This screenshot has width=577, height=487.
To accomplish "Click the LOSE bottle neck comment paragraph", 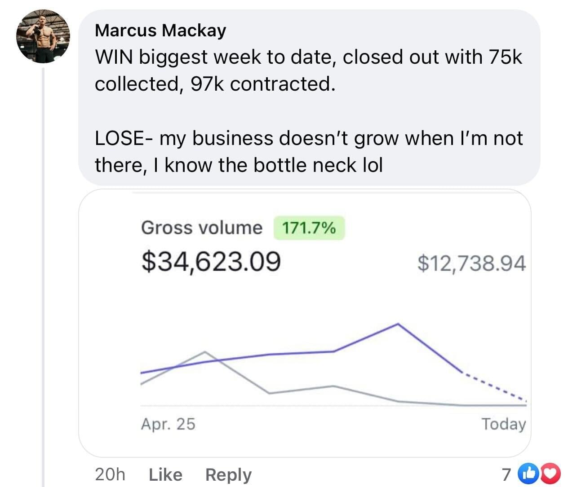I will (x=308, y=152).
